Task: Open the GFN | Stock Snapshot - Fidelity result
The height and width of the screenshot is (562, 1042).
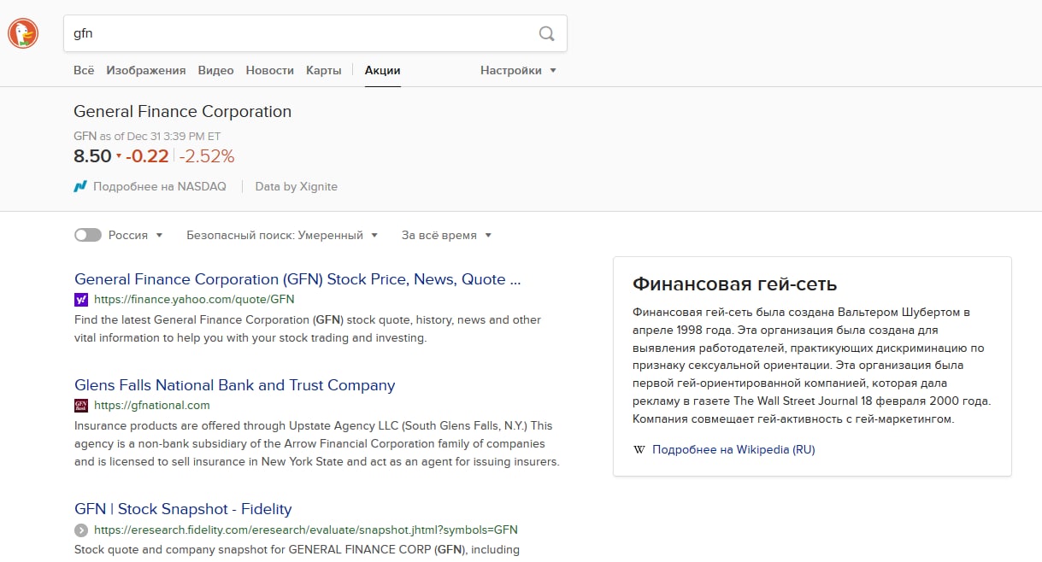Action: pos(183,509)
